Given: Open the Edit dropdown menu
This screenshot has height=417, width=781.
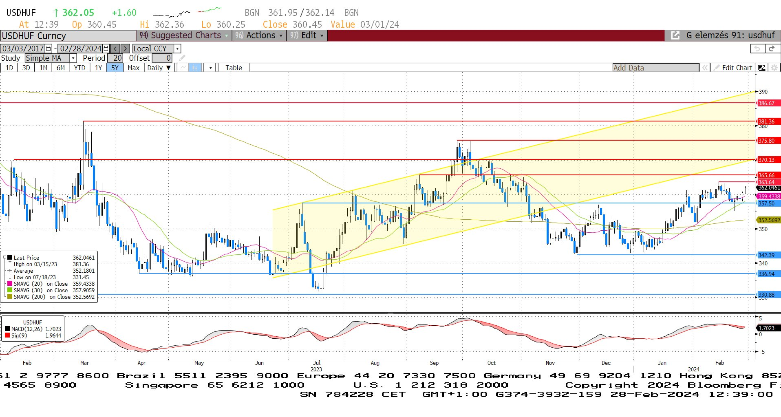Looking at the screenshot, I should (307, 35).
